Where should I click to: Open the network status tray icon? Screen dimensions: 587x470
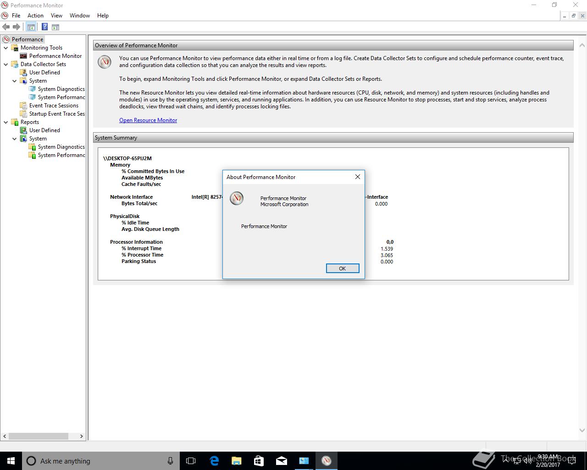518,461
